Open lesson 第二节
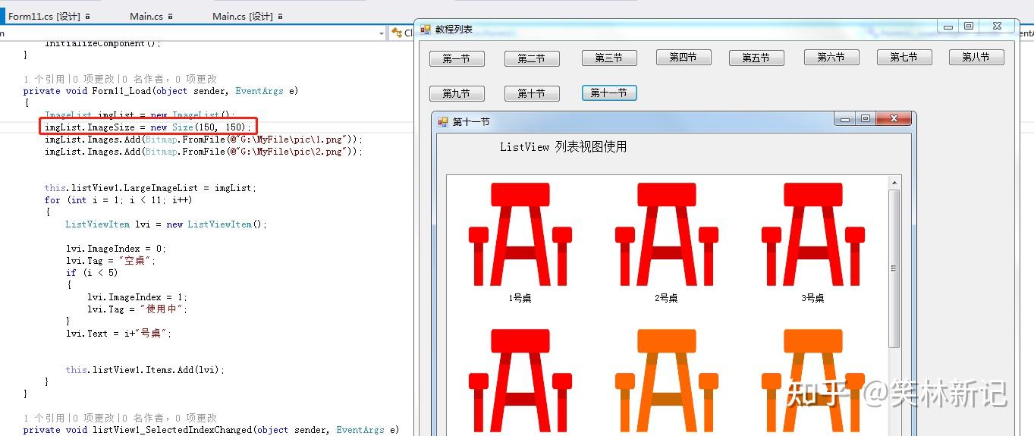 pyautogui.click(x=532, y=58)
